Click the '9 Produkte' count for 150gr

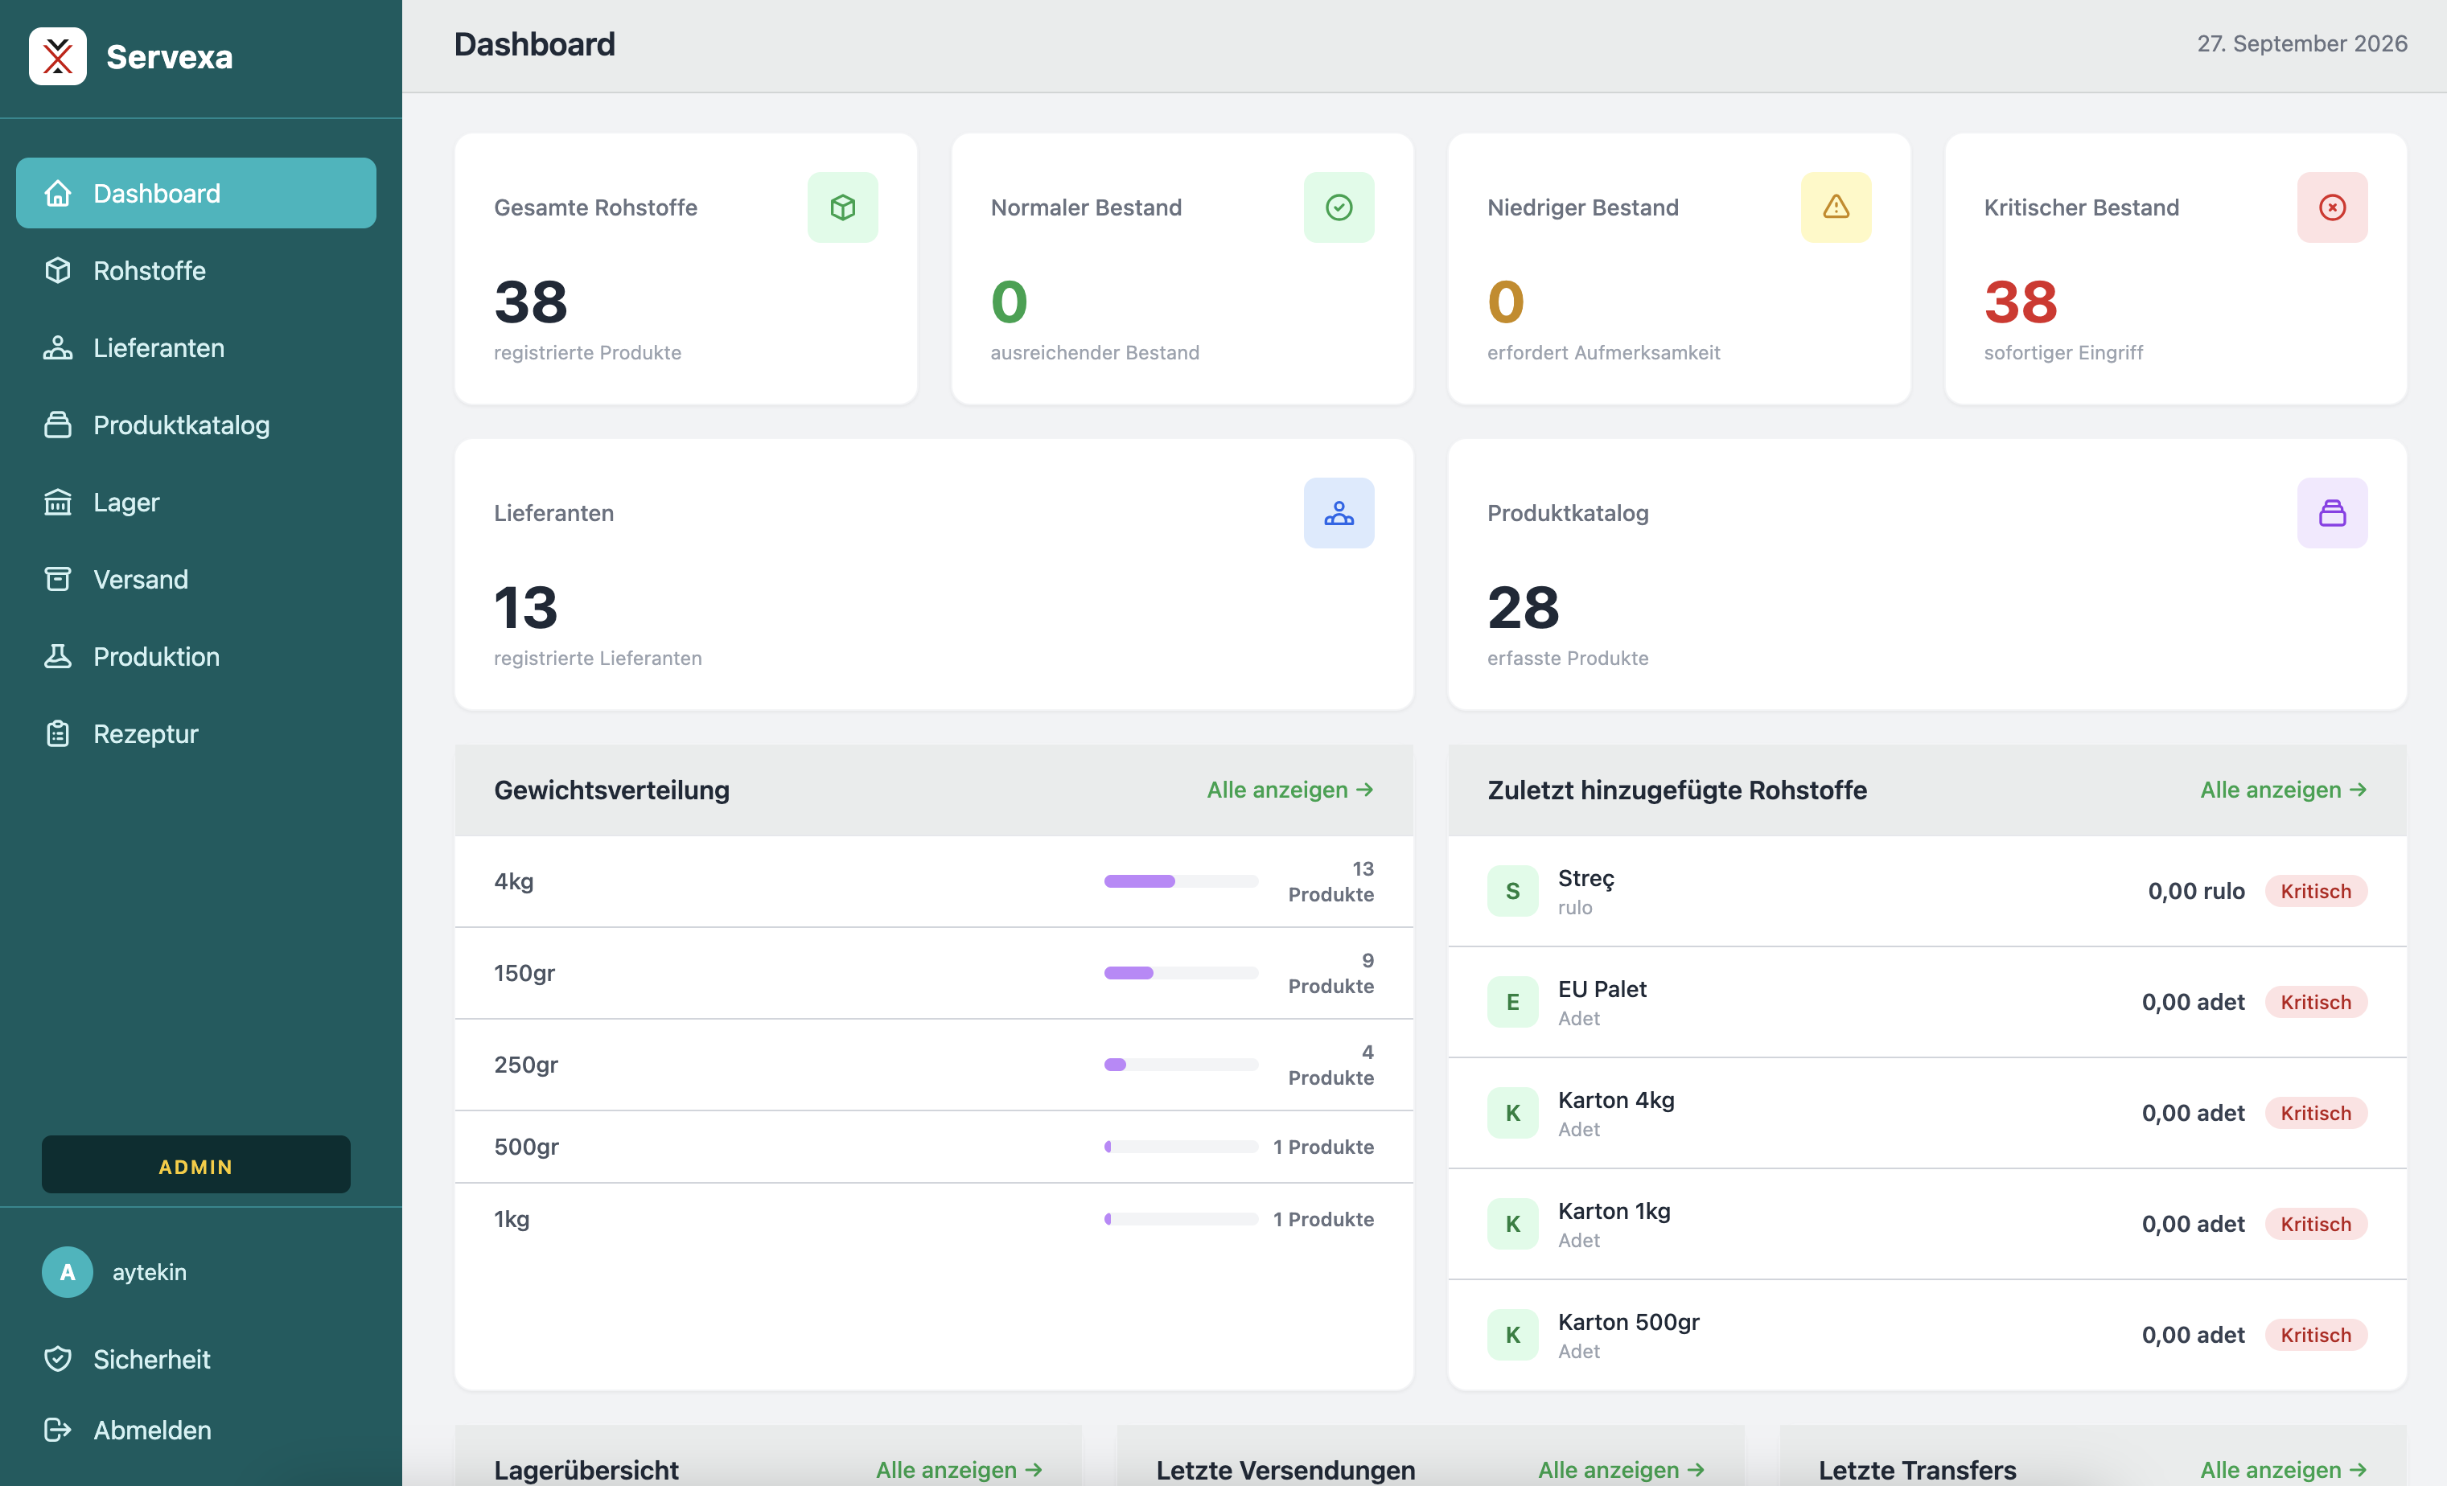click(1330, 973)
